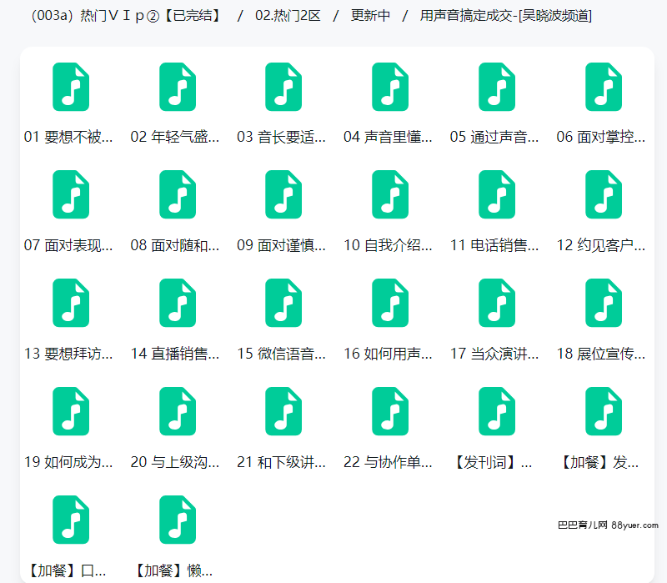Screen dimensions: 667x583
Task: Open the title '13 要想拜访...'
Action: pos(68,354)
